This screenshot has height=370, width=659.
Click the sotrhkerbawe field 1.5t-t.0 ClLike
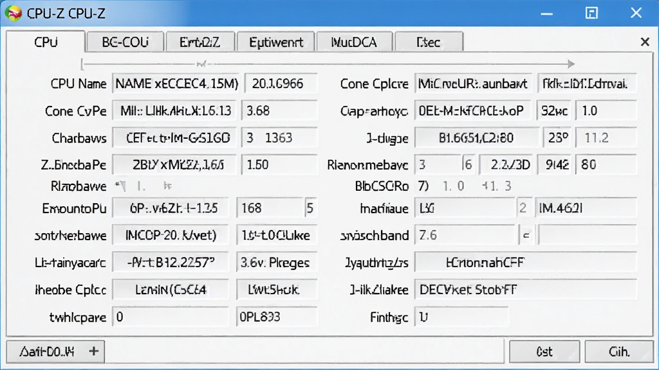coord(277,235)
